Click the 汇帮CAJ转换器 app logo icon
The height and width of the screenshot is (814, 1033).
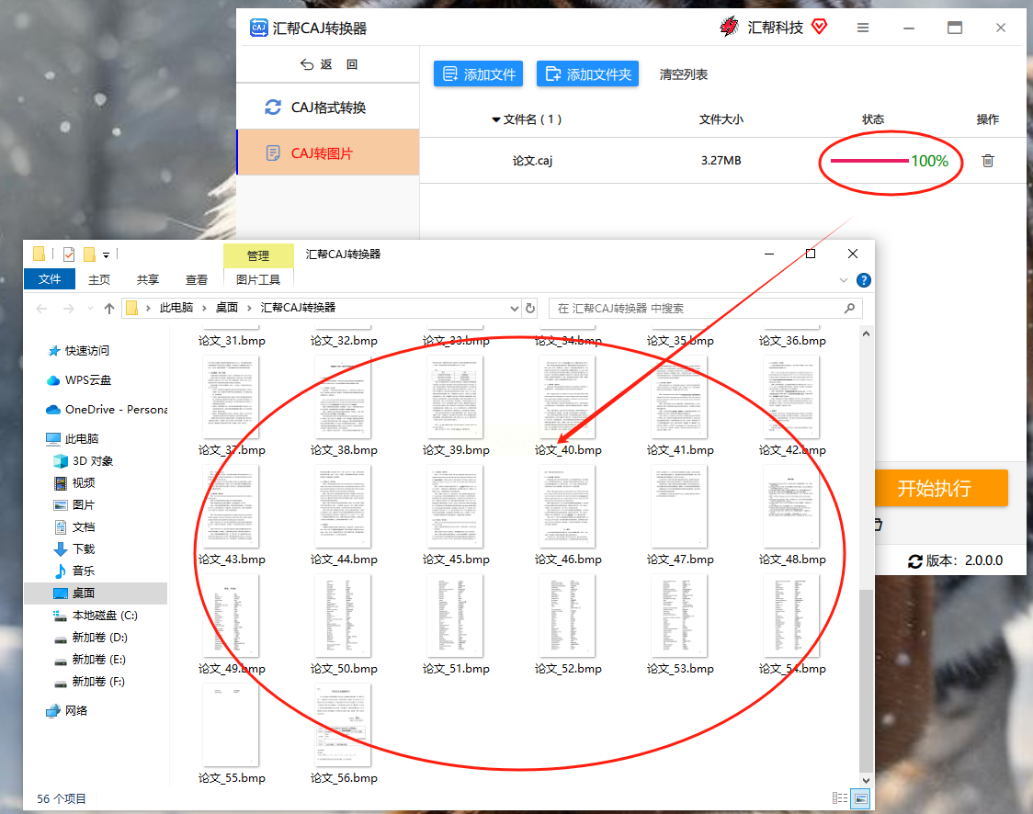click(x=259, y=28)
